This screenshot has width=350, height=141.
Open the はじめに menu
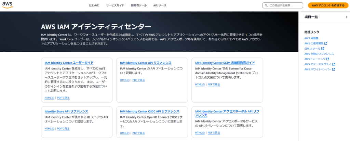coord(94,5)
